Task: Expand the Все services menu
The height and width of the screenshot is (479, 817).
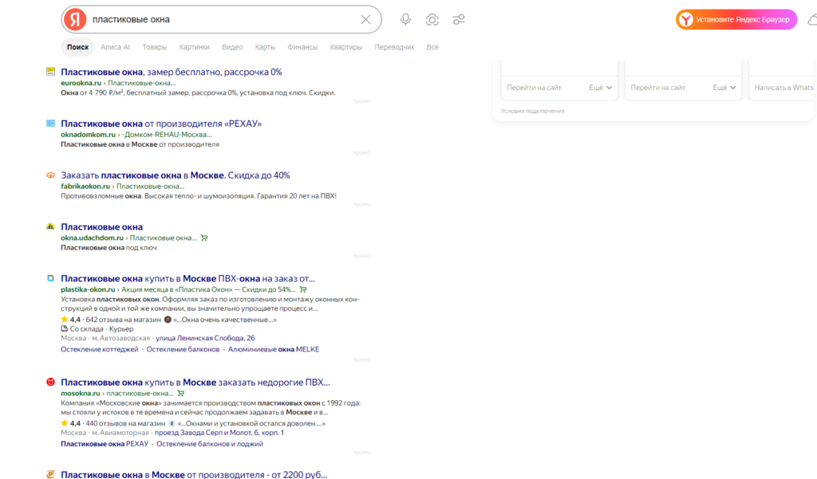Action: 432,47
